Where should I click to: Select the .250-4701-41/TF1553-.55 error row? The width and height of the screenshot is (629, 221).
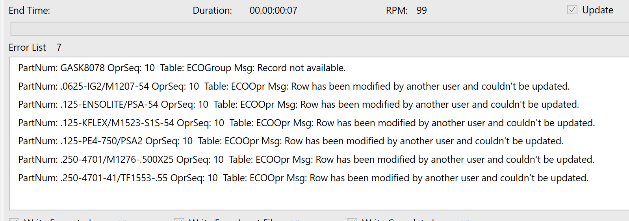(x=303, y=178)
